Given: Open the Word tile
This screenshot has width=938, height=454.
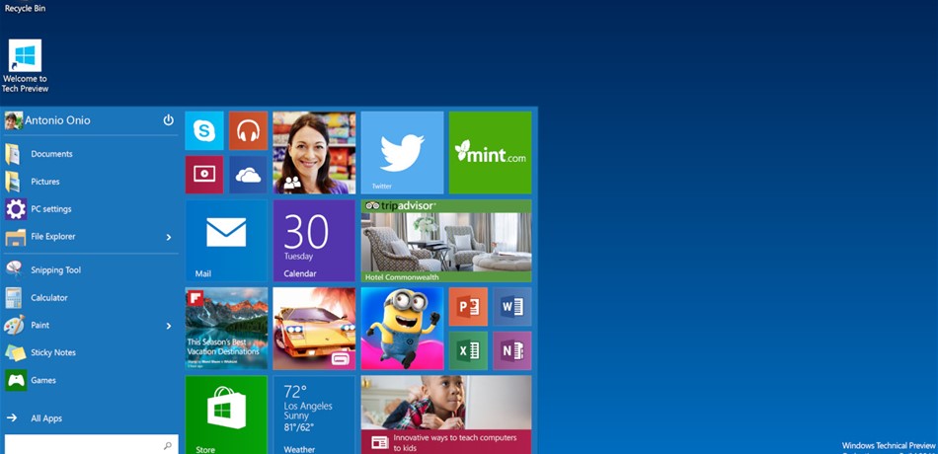Looking at the screenshot, I should pyautogui.click(x=512, y=307).
